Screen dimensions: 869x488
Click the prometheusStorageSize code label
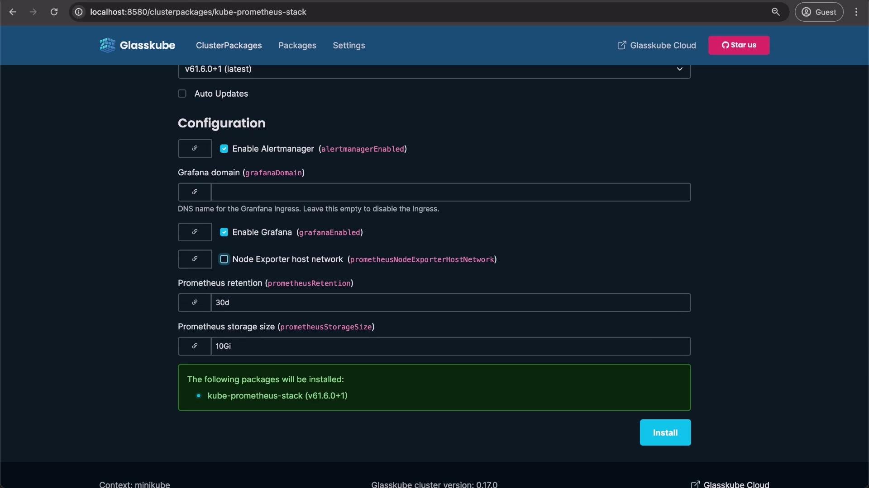(x=326, y=327)
